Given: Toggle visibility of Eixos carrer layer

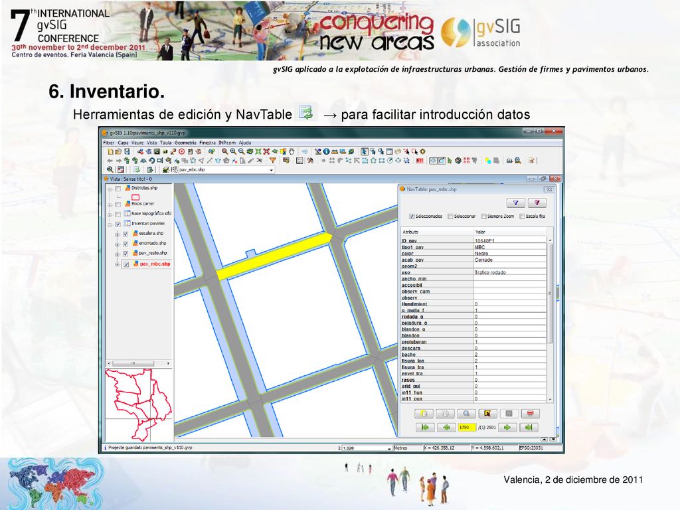Looking at the screenshot, I should coord(118,204).
